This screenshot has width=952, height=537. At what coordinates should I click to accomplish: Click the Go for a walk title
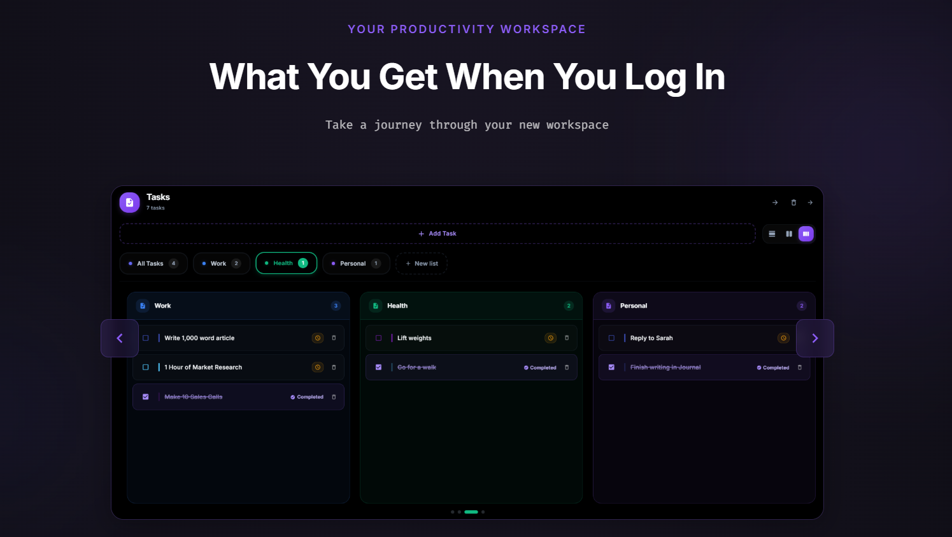click(x=417, y=368)
